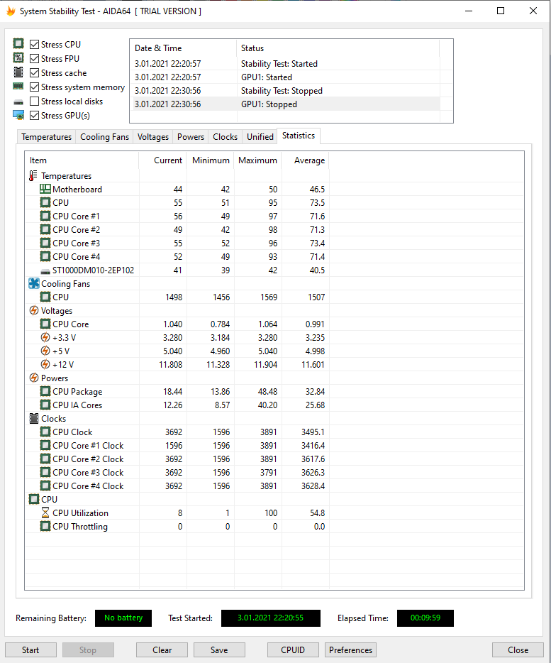Go to the Clocks tab
This screenshot has height=663, width=551.
tap(226, 137)
